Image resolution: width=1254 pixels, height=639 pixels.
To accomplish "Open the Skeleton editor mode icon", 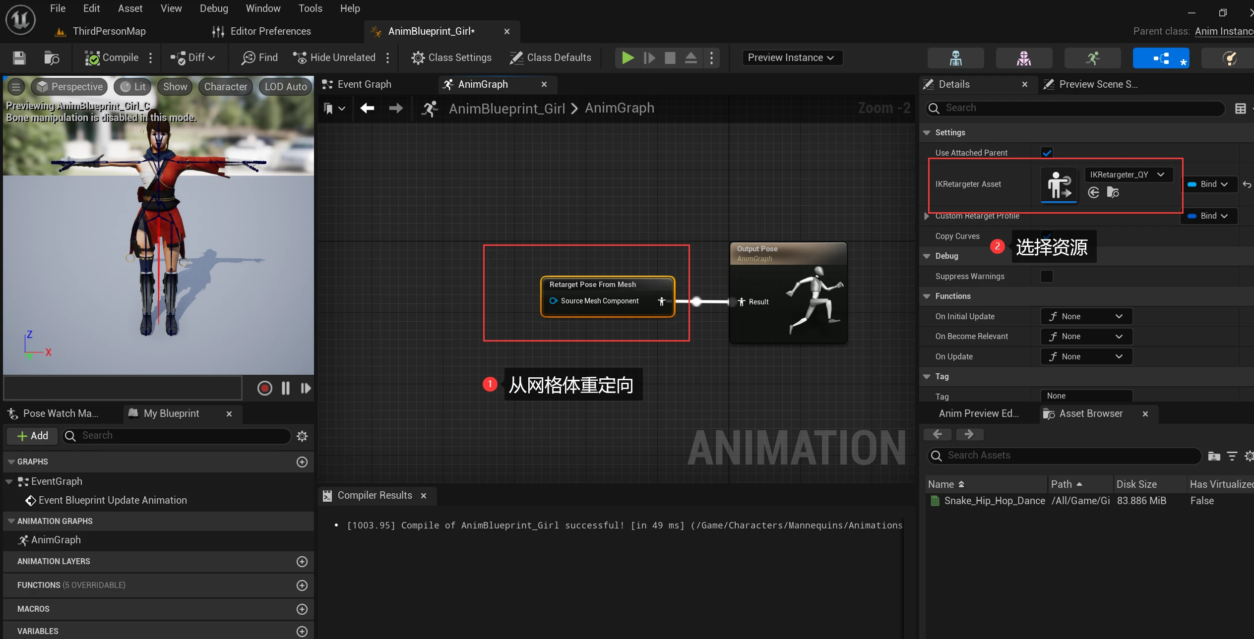I will point(955,58).
